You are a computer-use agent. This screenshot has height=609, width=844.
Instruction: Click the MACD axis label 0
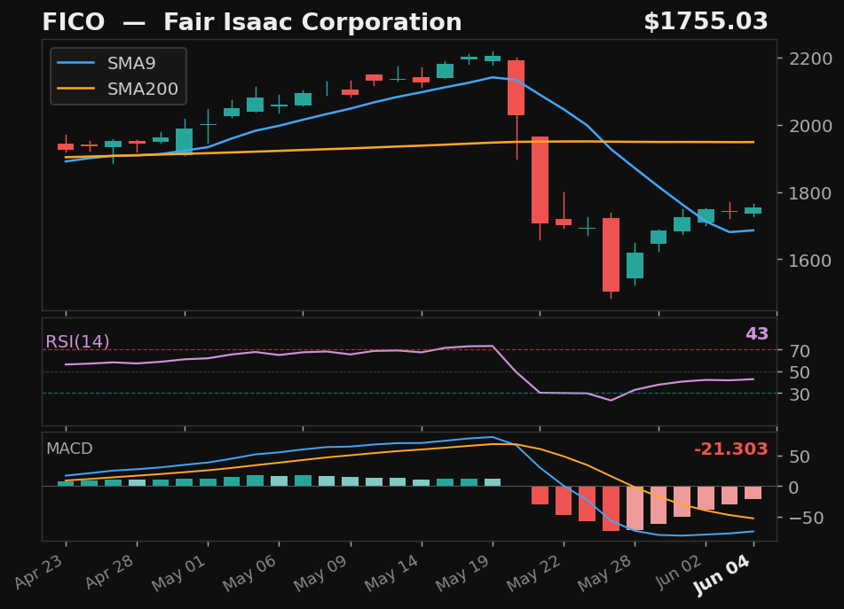pos(794,488)
